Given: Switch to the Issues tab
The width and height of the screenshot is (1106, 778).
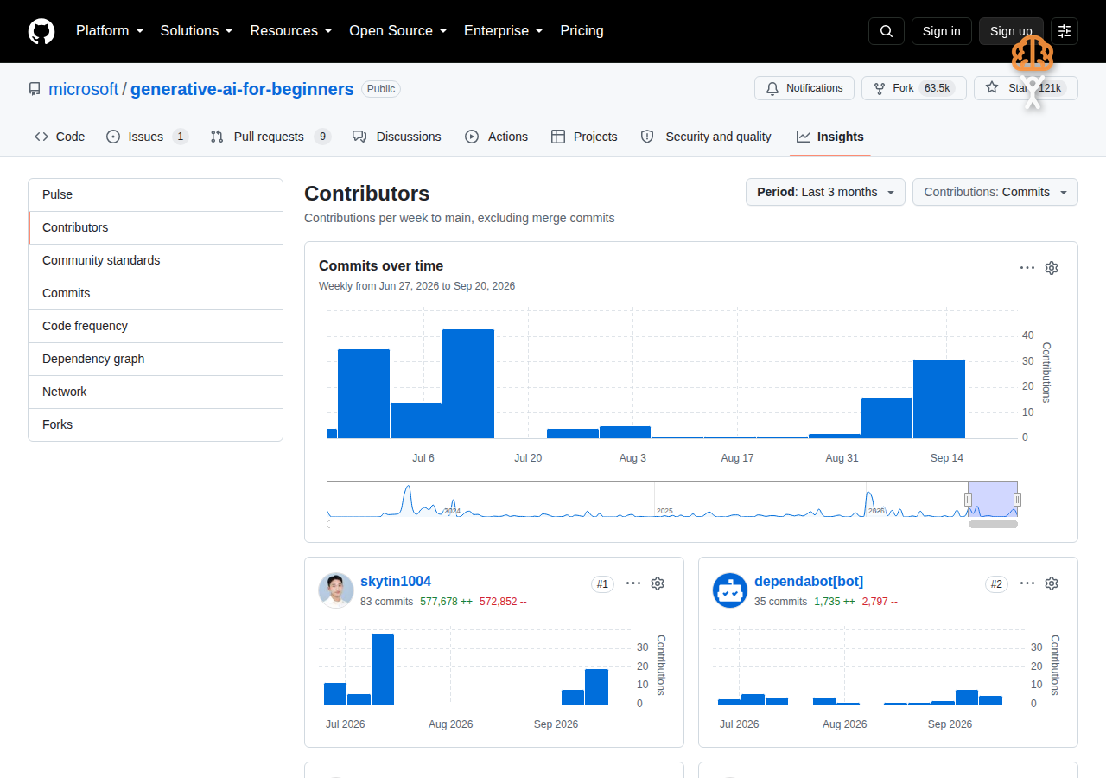Looking at the screenshot, I should [147, 137].
